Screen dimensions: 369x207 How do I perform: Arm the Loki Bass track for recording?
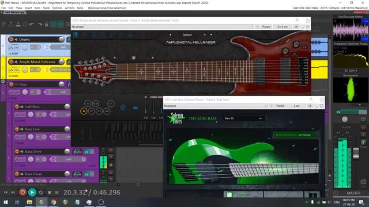[x=17, y=107]
